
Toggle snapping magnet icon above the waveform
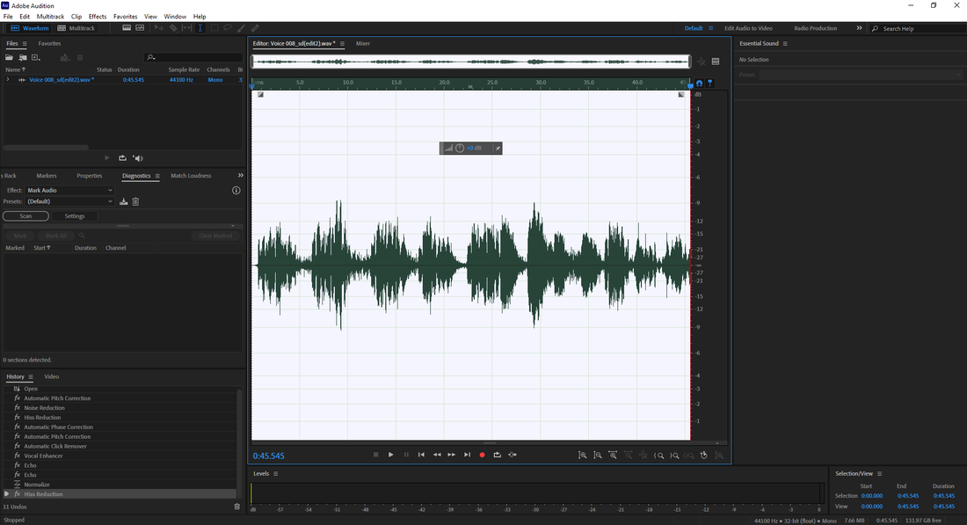point(699,84)
